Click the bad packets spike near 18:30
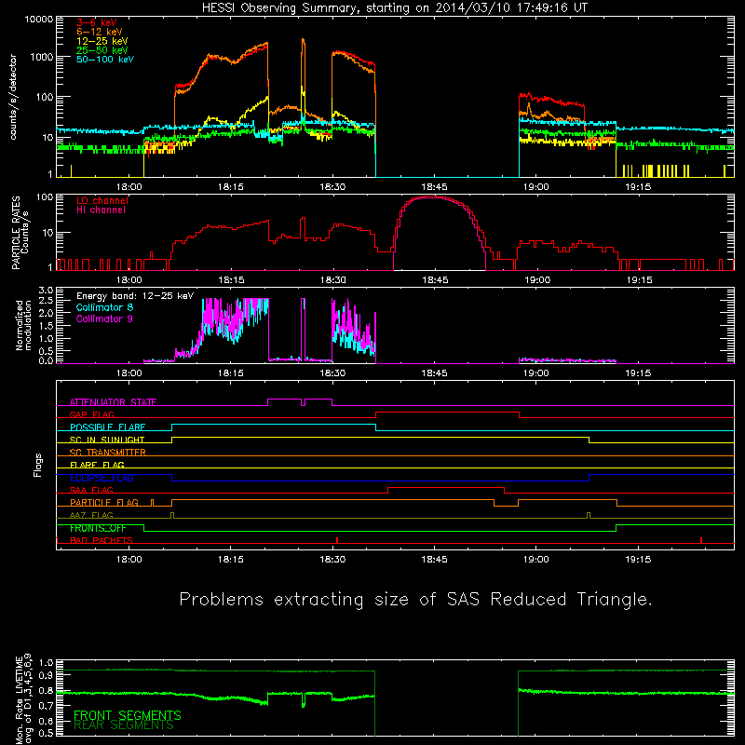 click(337, 540)
